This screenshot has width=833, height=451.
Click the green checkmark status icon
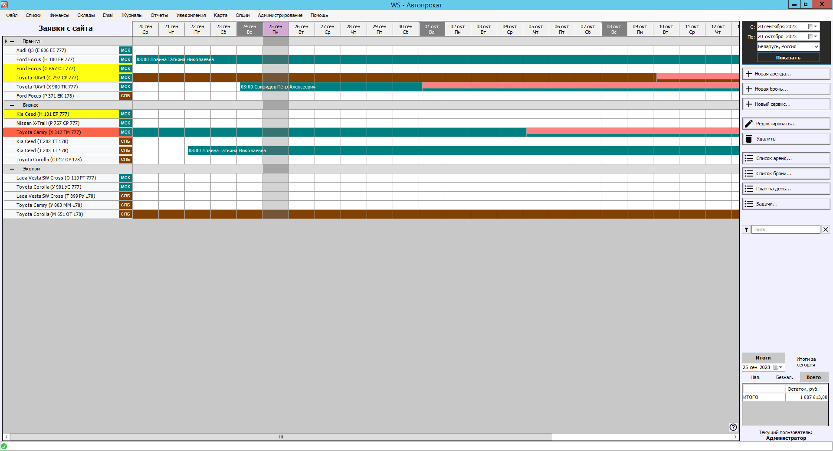coord(4,446)
